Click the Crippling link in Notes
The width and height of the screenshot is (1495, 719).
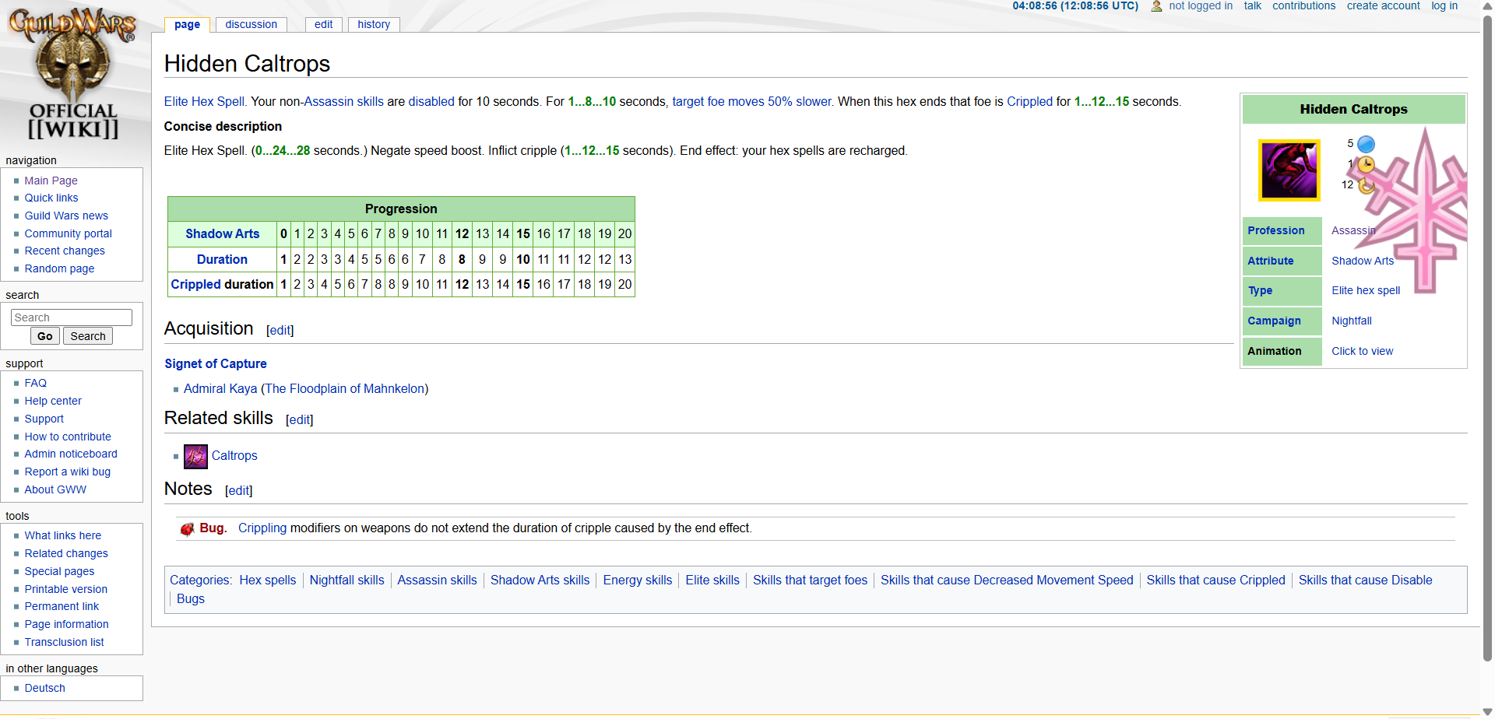262,528
